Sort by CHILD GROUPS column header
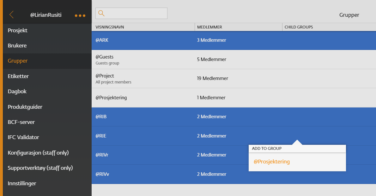The width and height of the screenshot is (376, 196). click(299, 27)
